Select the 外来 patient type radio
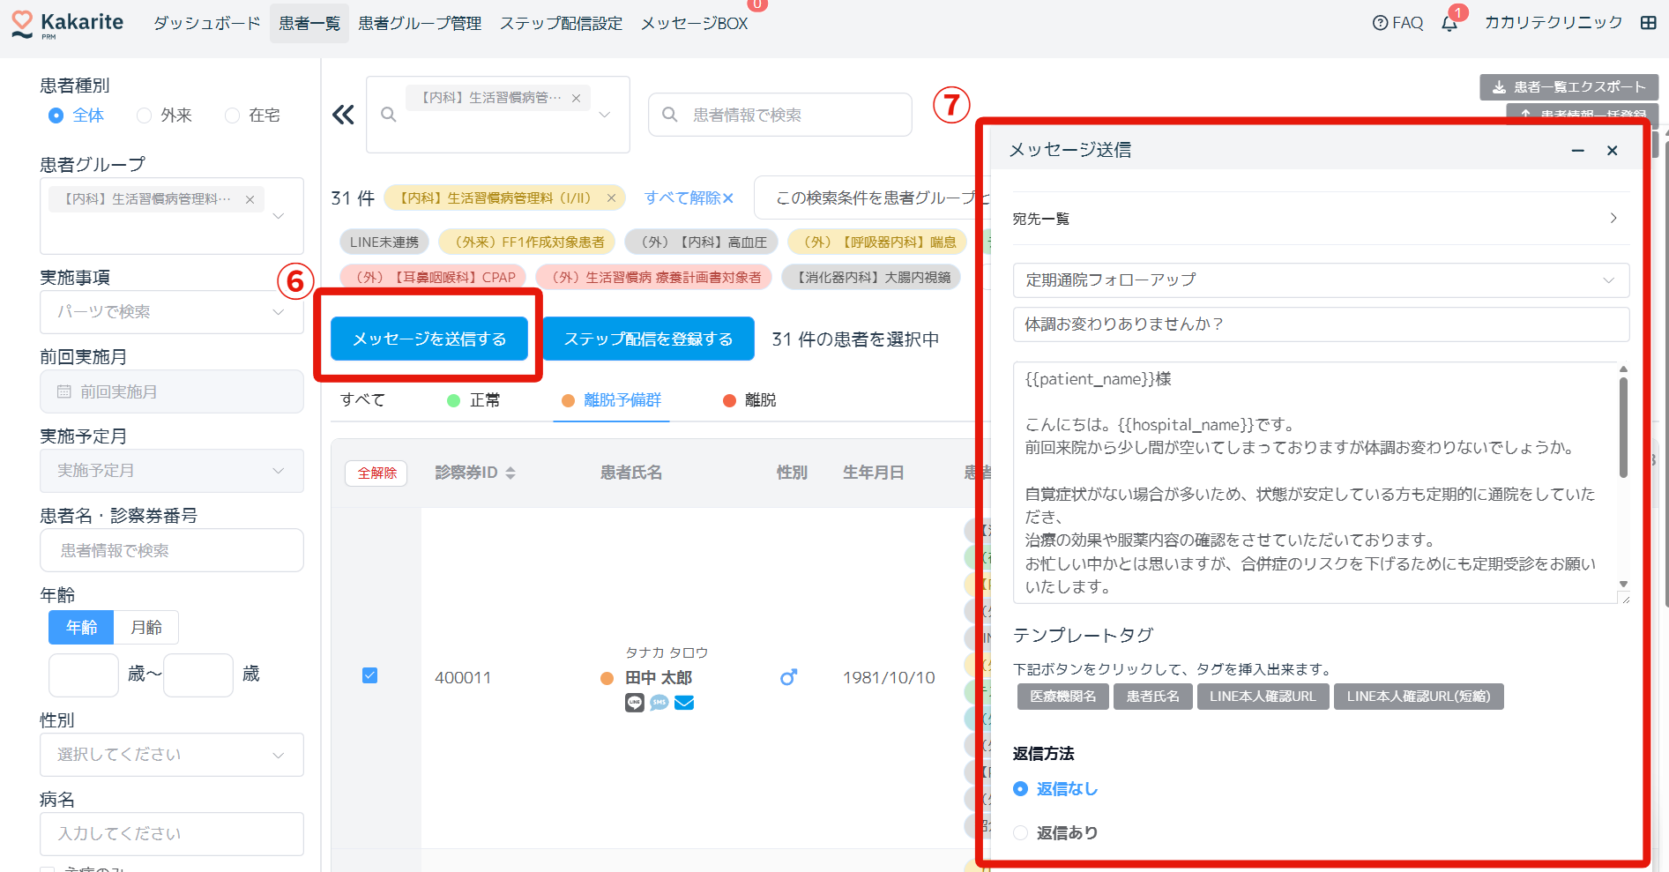The width and height of the screenshot is (1669, 872). click(145, 116)
